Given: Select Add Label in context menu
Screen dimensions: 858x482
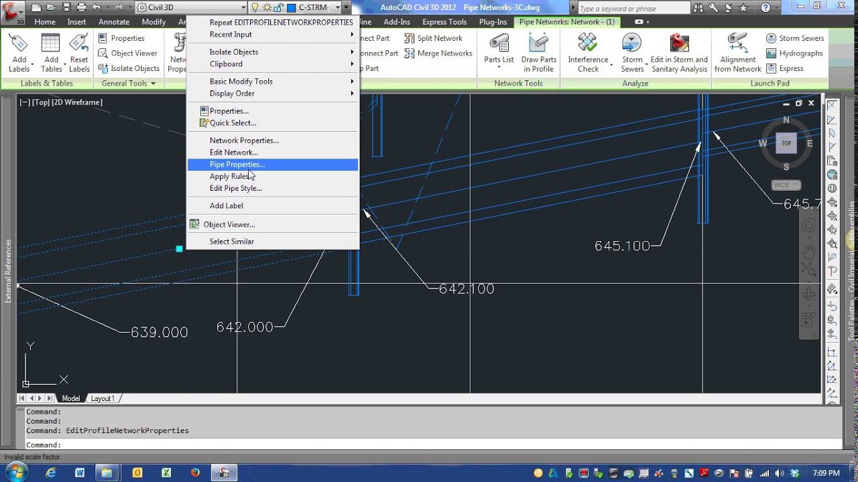Looking at the screenshot, I should (x=273, y=206).
